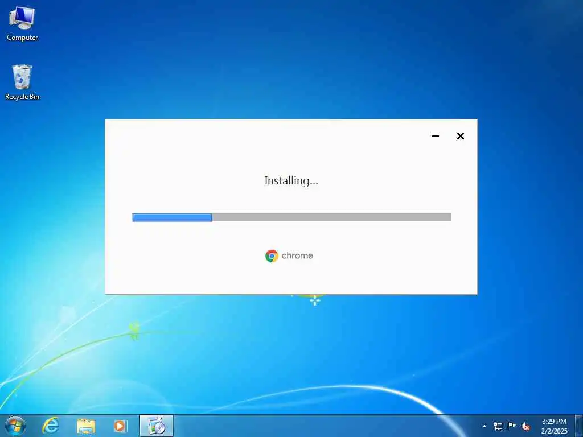Open Windows Explorer folder in taskbar
Viewport: 583px width, 437px height.
tap(86, 426)
